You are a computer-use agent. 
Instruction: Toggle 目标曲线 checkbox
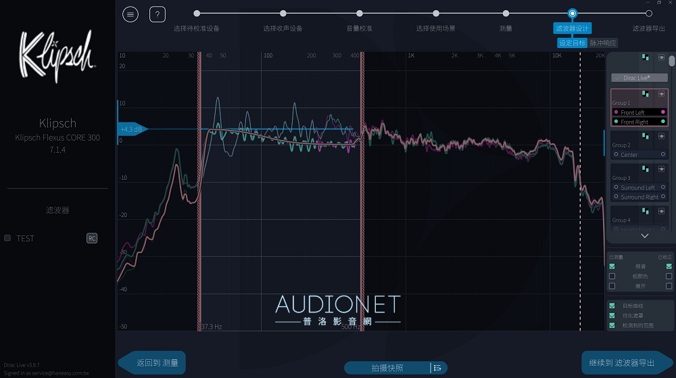click(x=612, y=306)
